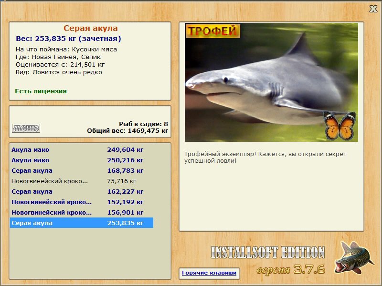Screen dimensions: 382x286
Task: Close the fish cage window with X
Action: pyautogui.click(x=373, y=9)
